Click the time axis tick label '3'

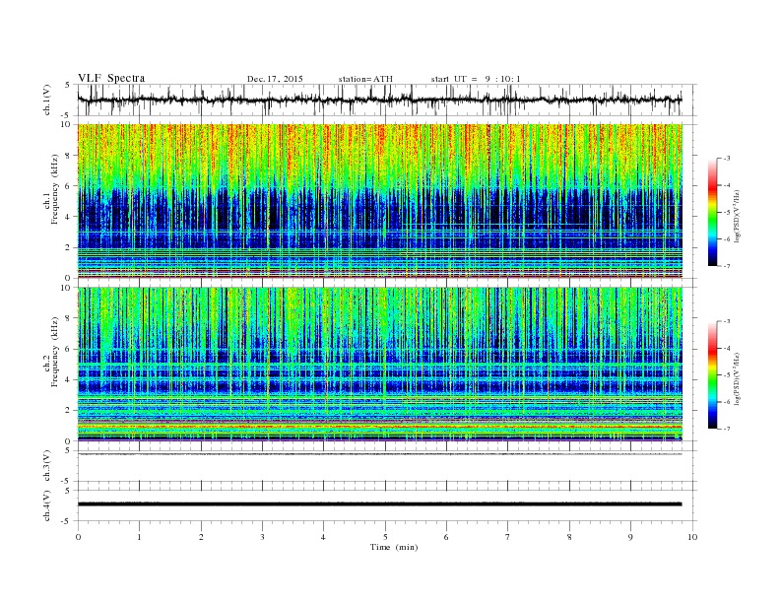(262, 537)
